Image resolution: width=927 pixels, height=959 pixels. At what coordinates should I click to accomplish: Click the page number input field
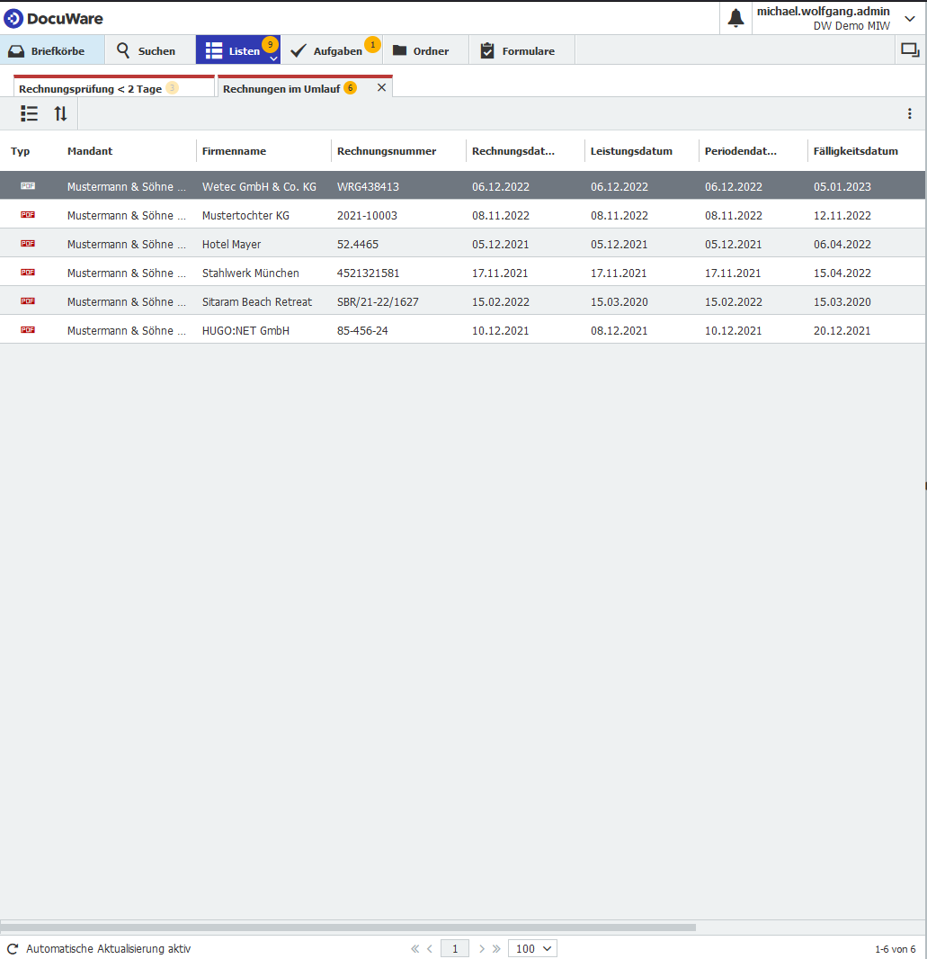(455, 948)
